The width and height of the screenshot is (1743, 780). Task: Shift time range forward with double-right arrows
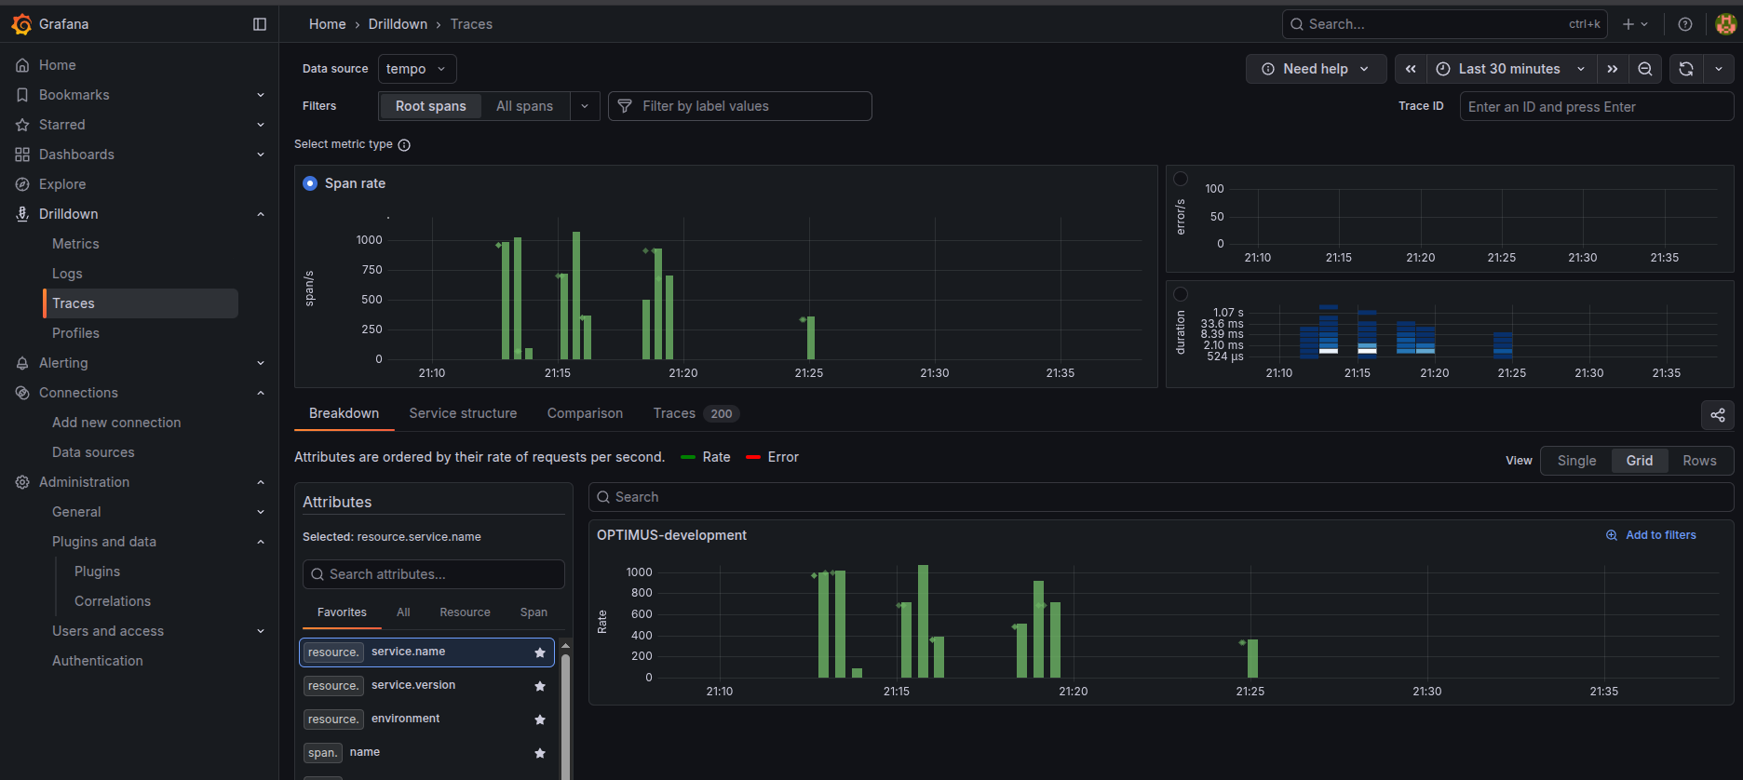1613,69
